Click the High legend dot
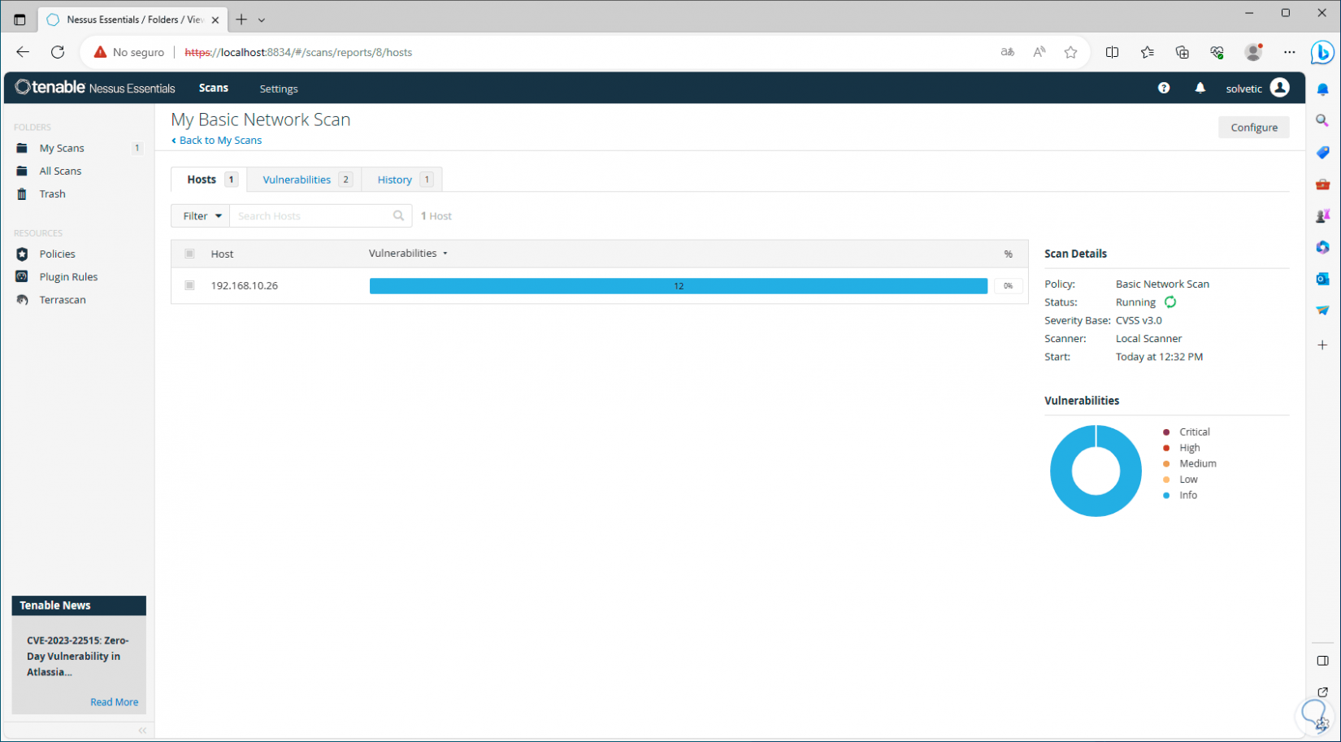 point(1166,448)
